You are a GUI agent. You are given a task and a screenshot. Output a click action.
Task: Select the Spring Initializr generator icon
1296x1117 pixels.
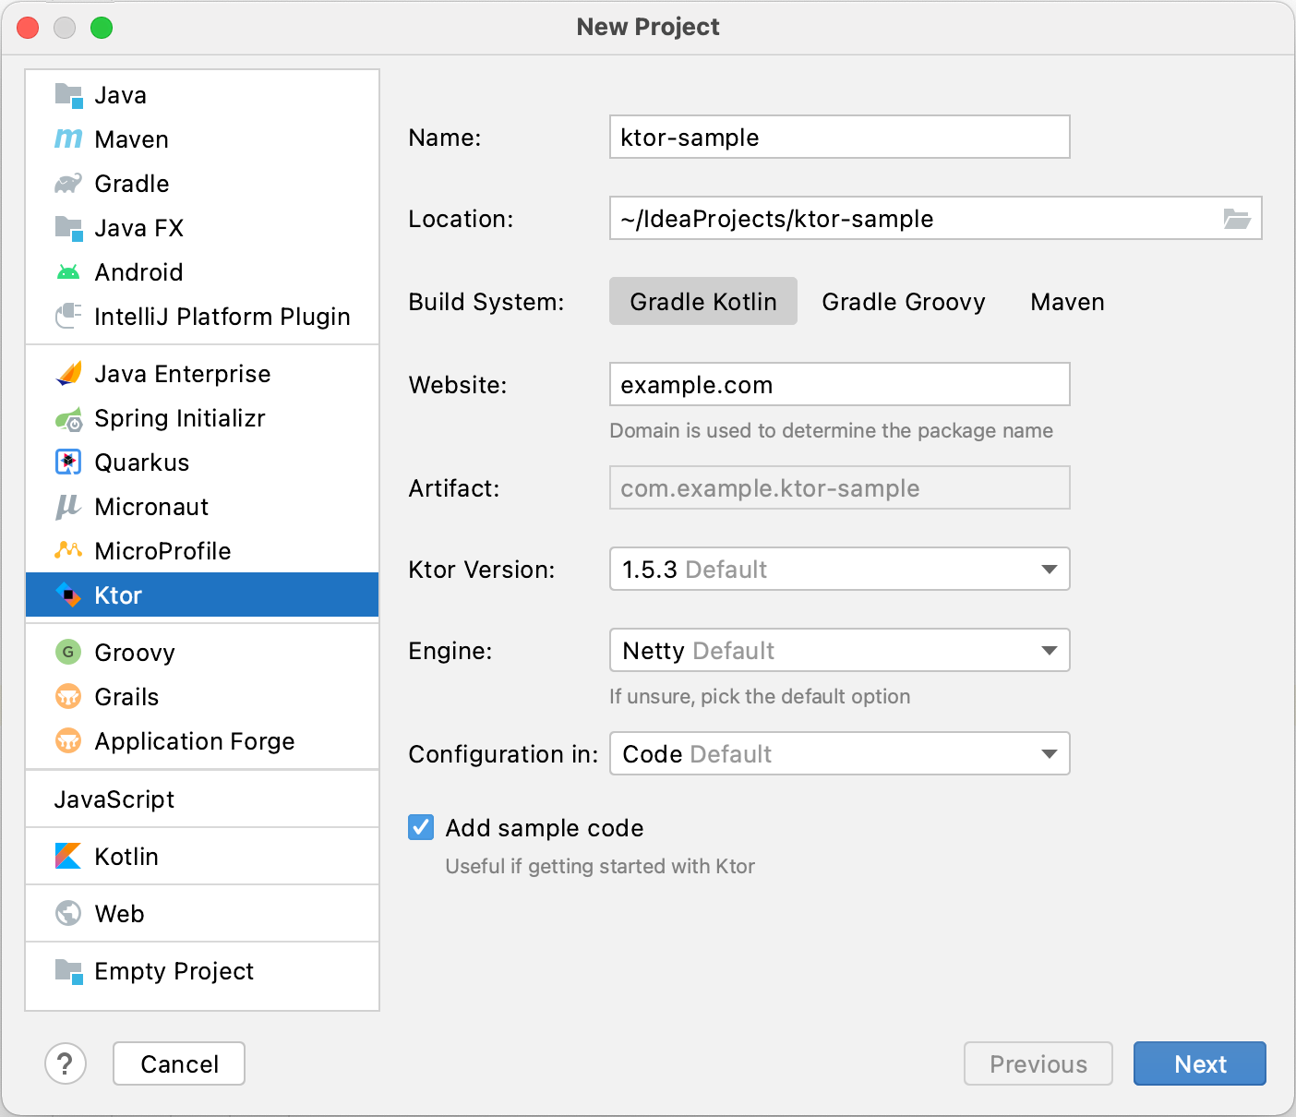point(68,418)
